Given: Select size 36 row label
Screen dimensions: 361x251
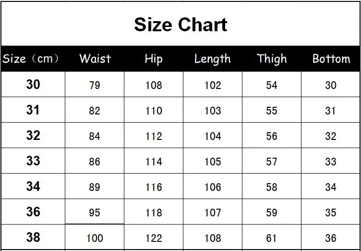Looking at the screenshot, I should (33, 212).
